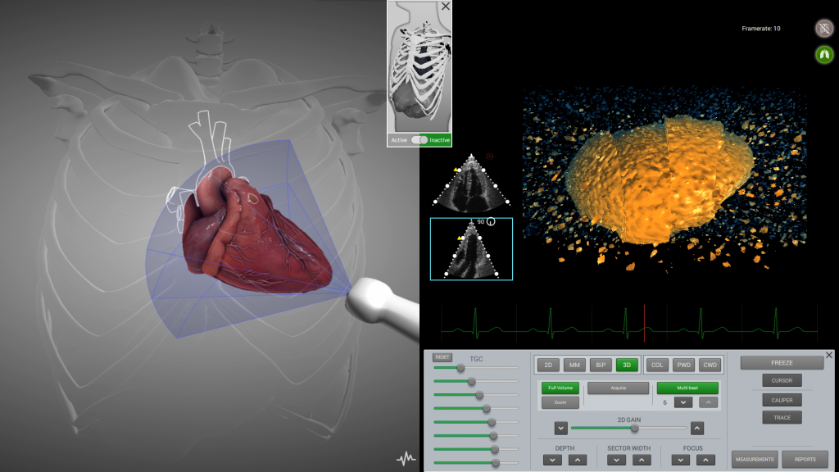Enable PWD pulsed-wave Doppler mode
The width and height of the screenshot is (839, 472).
pyautogui.click(x=684, y=365)
